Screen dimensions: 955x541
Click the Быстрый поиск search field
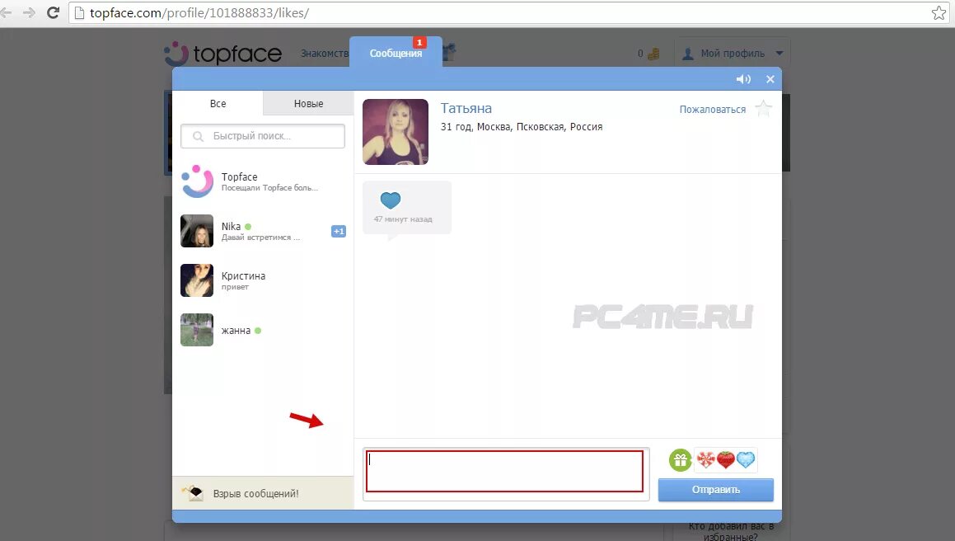click(263, 136)
